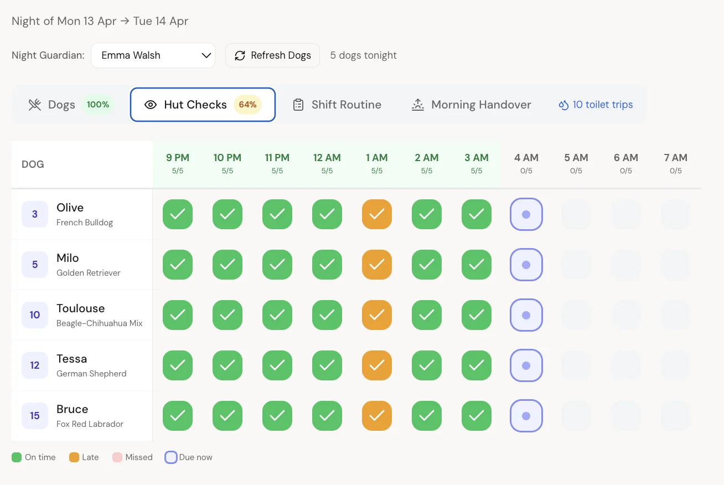Click the Refresh Dogs button
This screenshot has width=724, height=485.
[x=272, y=55]
